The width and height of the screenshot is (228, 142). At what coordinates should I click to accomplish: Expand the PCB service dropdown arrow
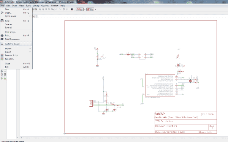(x=95, y=9)
